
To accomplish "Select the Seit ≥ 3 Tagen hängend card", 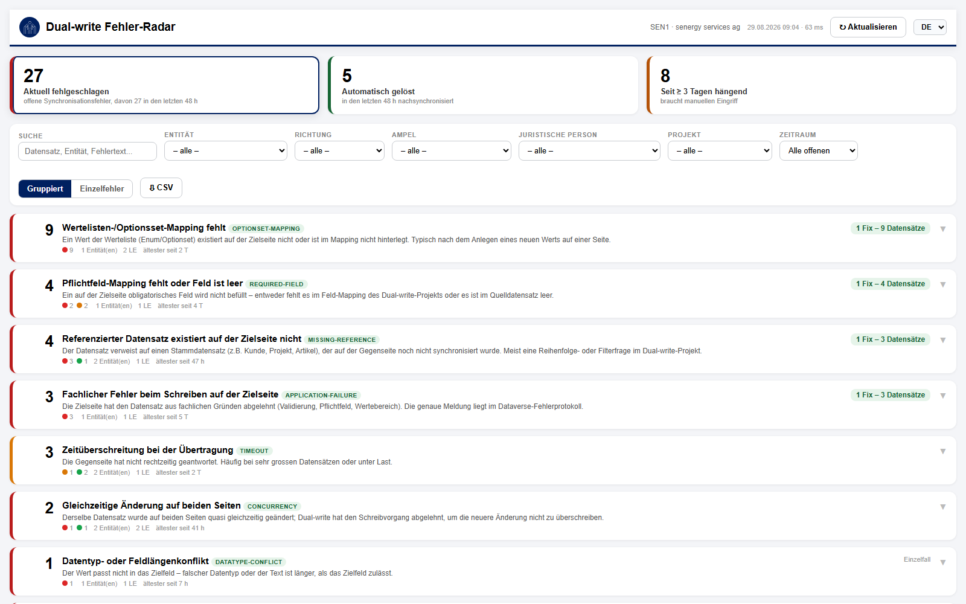I will pos(801,85).
